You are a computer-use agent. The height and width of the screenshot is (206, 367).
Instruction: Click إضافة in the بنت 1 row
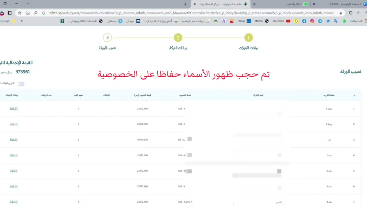click(x=13, y=155)
